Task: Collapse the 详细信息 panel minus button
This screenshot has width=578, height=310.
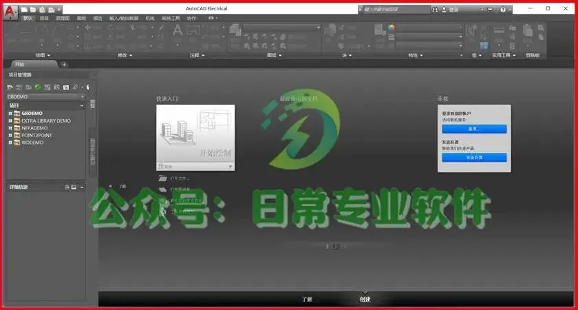Action: (82, 187)
